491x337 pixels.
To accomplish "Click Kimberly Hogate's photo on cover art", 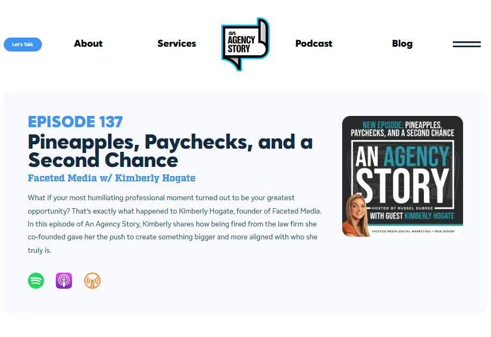I will pos(356,215).
